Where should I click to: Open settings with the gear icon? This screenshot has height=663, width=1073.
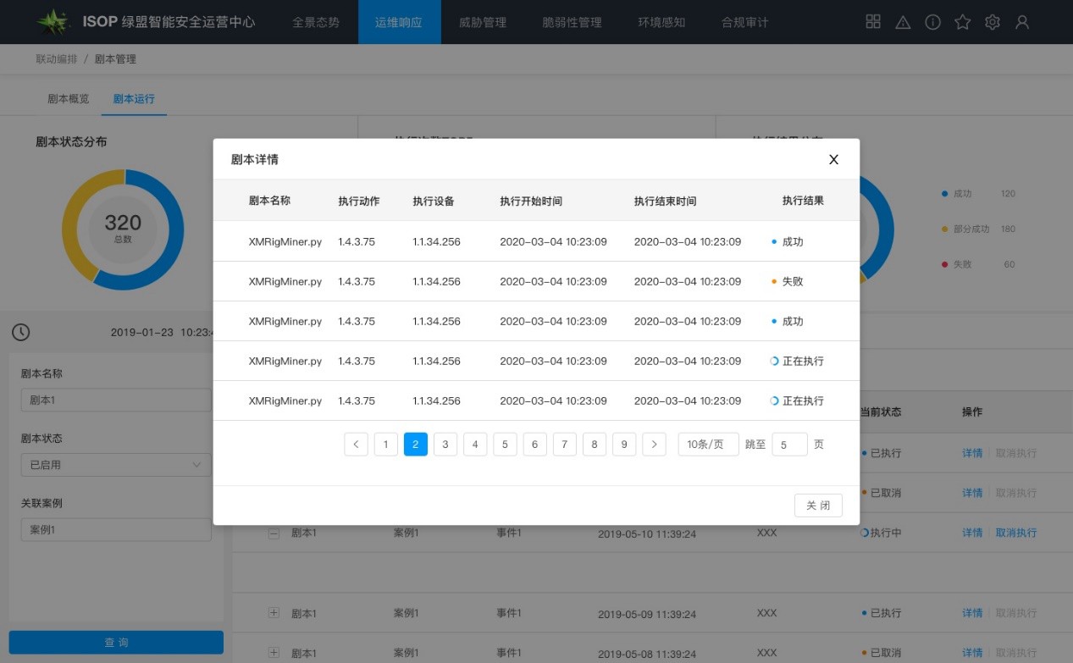click(x=993, y=22)
